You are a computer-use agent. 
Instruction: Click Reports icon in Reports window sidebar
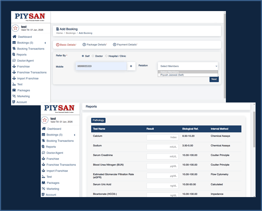coord(43,147)
